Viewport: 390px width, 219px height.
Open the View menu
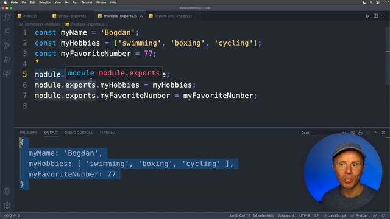coord(58,2)
